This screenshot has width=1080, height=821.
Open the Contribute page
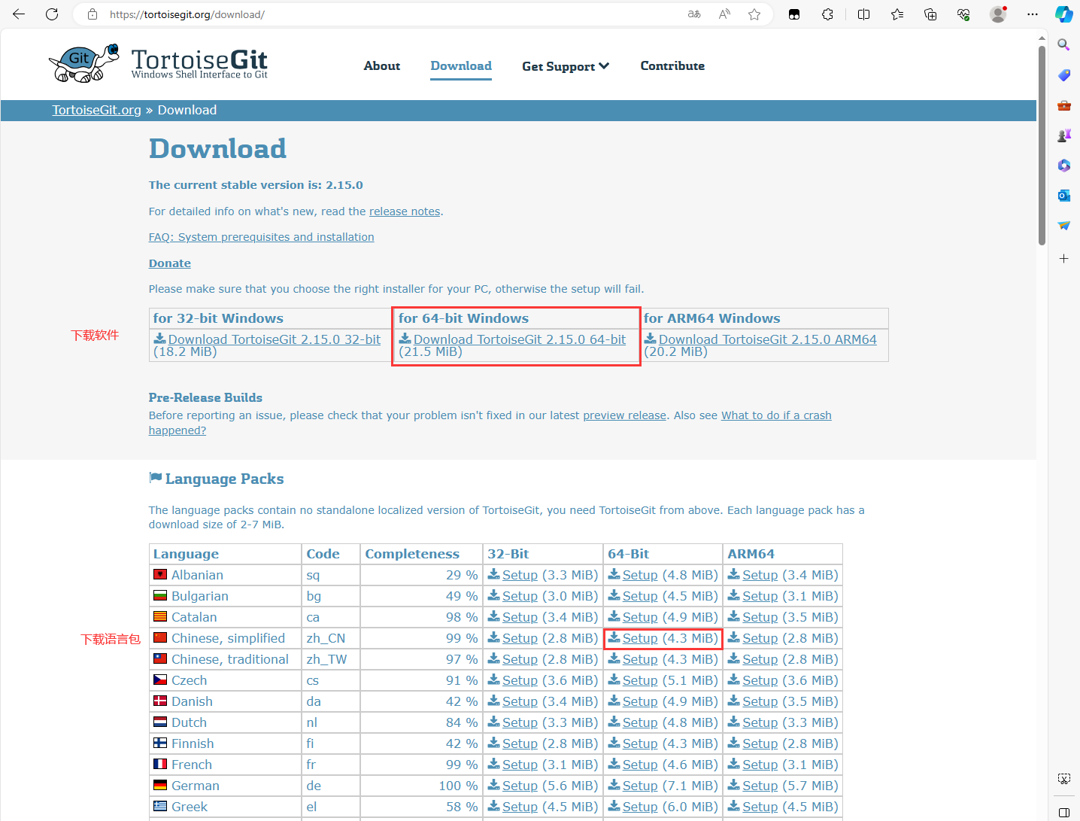(x=672, y=66)
